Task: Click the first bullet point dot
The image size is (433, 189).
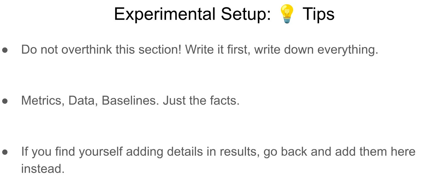Action: [x=5, y=50]
